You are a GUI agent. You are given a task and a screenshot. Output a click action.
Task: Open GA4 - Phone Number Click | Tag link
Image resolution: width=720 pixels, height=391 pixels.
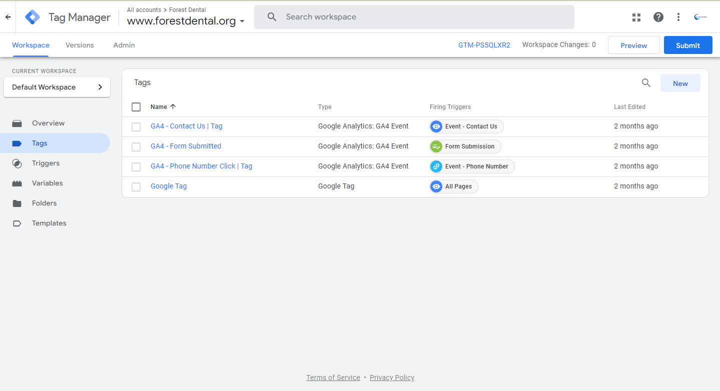click(x=201, y=166)
